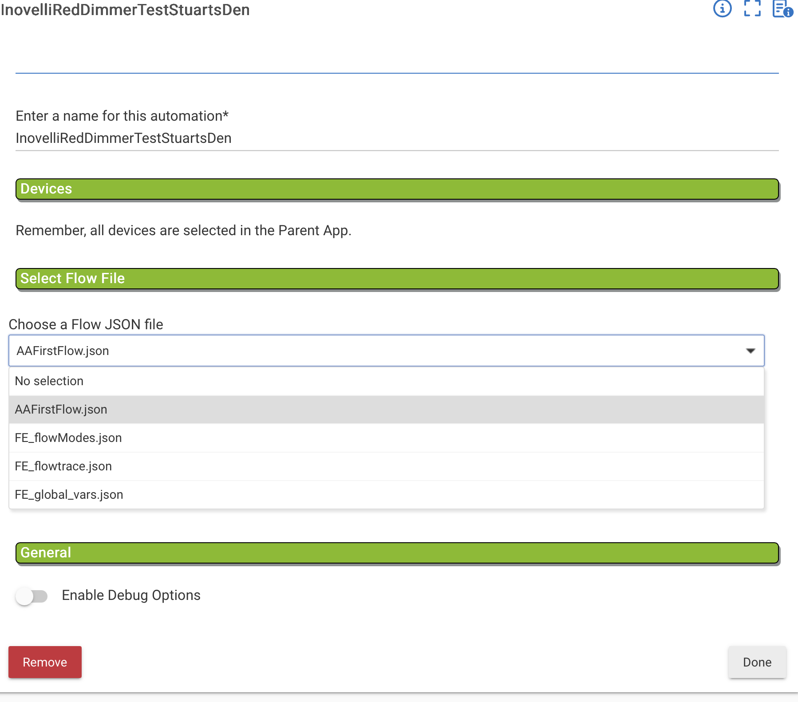Click the Flow JSON dropdown arrow
Viewport: 798px width, 702px height.
coord(751,351)
